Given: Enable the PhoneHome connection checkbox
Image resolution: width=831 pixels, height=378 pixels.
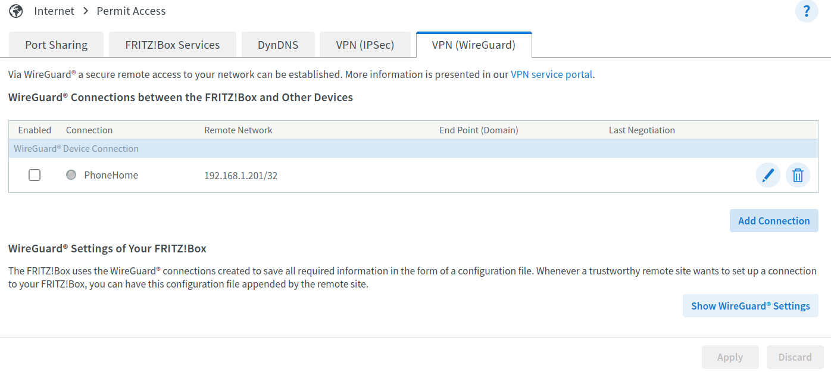Looking at the screenshot, I should tap(35, 175).
